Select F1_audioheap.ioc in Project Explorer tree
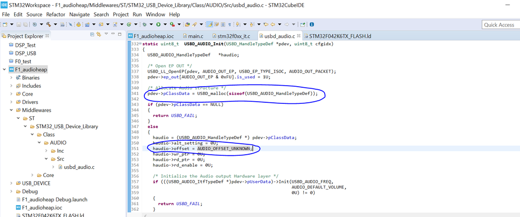This screenshot has width=520, height=217. (42, 208)
